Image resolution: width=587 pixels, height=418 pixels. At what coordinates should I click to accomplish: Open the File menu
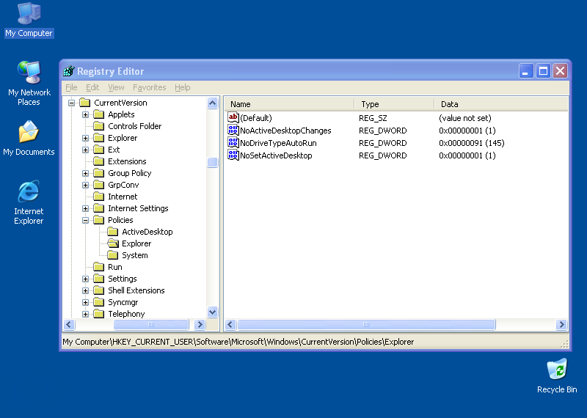pyautogui.click(x=71, y=87)
